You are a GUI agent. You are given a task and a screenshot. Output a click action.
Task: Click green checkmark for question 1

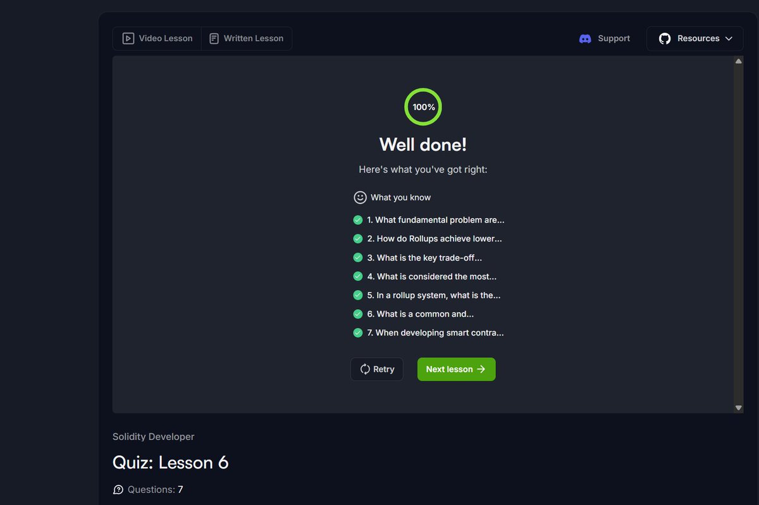tap(358, 220)
